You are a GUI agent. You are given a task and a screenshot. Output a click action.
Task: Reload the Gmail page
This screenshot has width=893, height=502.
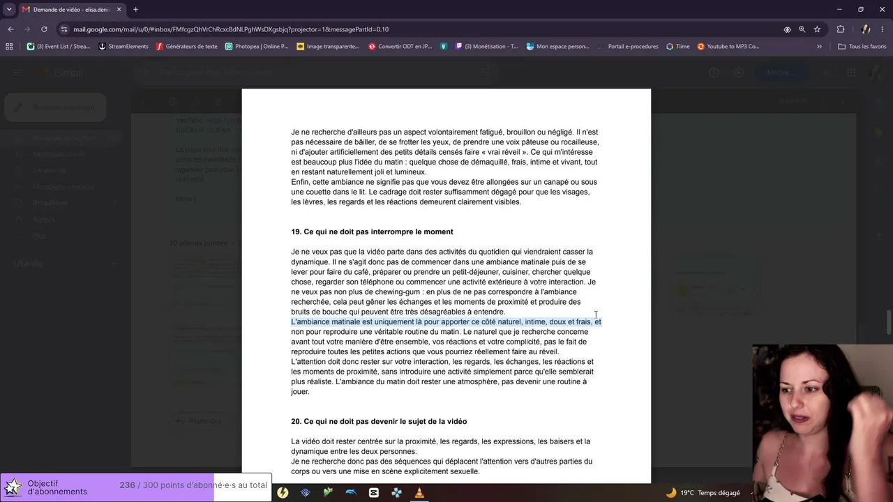44,29
